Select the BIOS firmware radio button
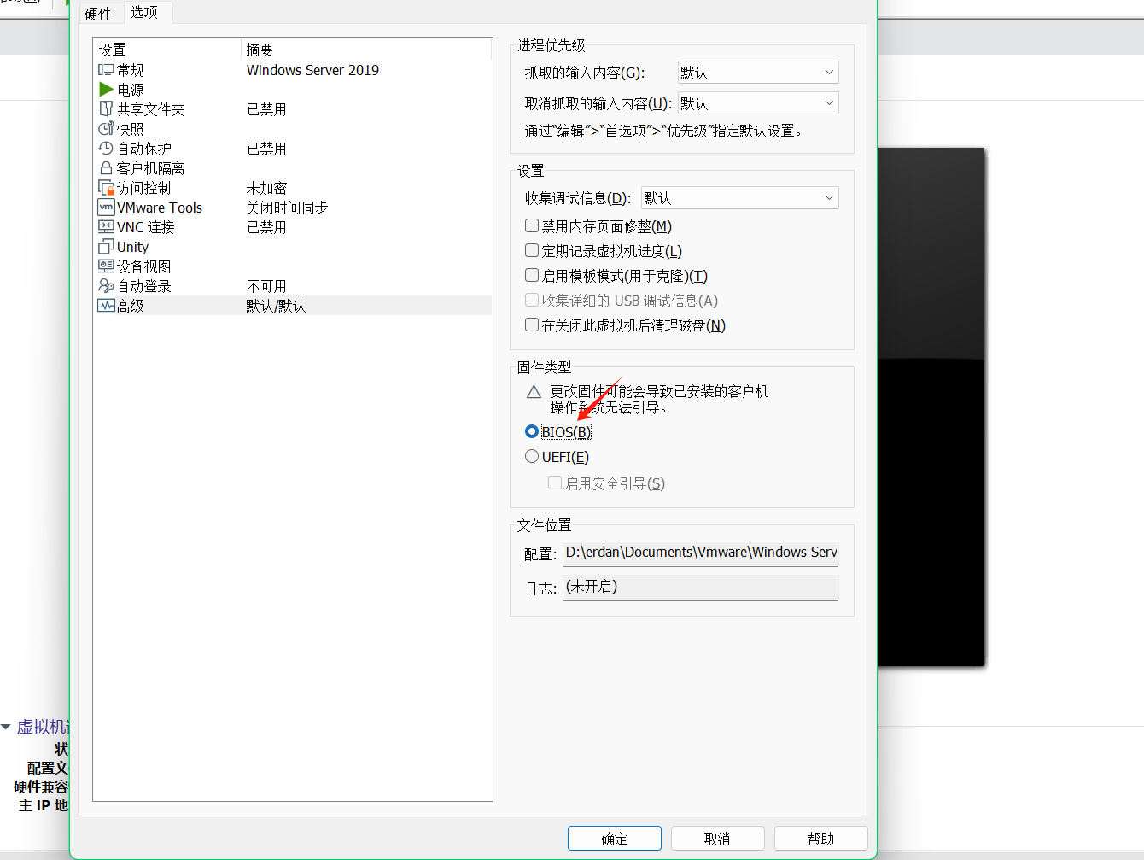Viewport: 1144px width, 860px height. point(532,431)
